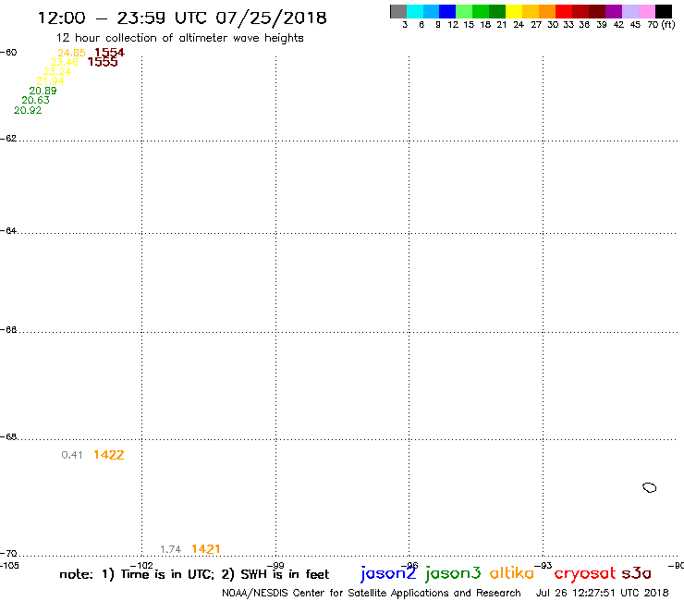Select the 45 legend scale label
The image size is (684, 601).
tap(635, 25)
